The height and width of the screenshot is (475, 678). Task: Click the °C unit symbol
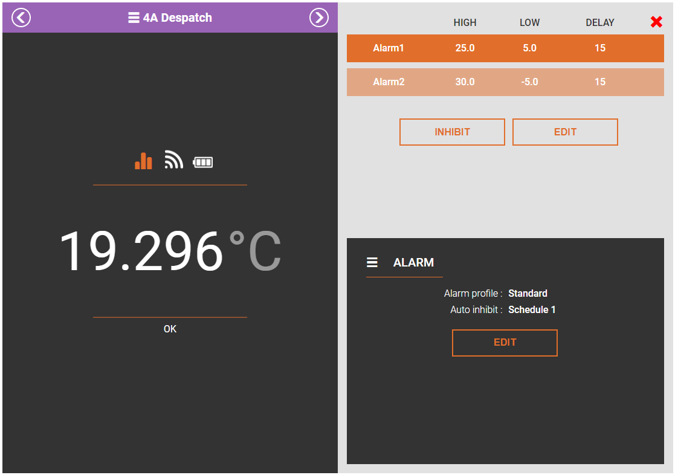coord(256,250)
